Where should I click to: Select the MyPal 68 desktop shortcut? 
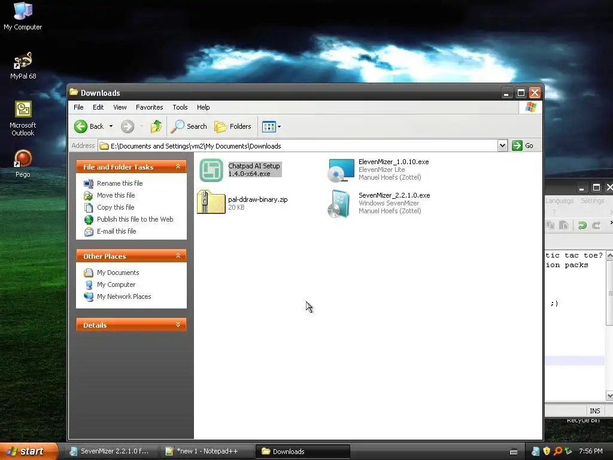coord(23,66)
